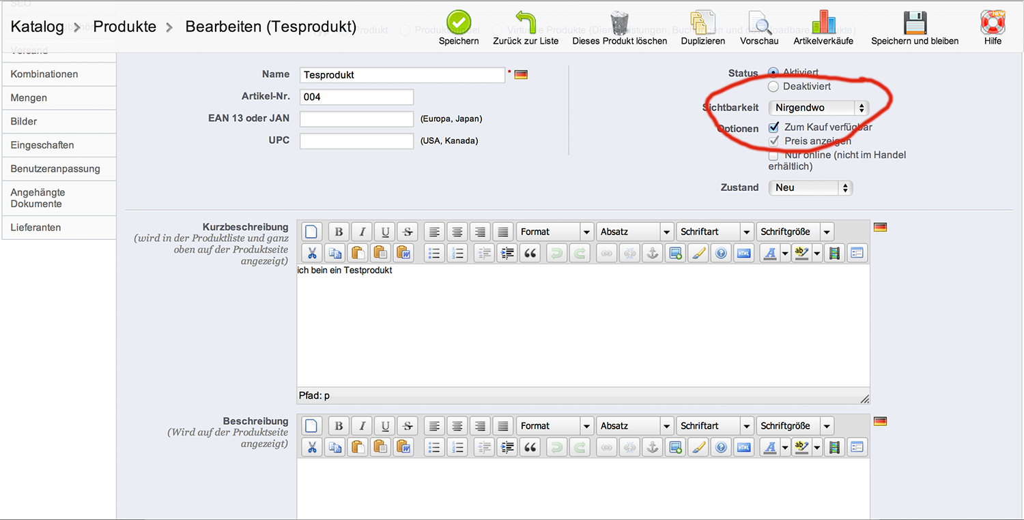Open HTML source view in Kurzbeschreibung editor

pyautogui.click(x=744, y=254)
